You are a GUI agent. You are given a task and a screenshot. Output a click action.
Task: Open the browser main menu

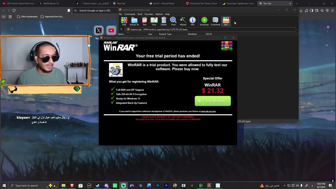333,10
